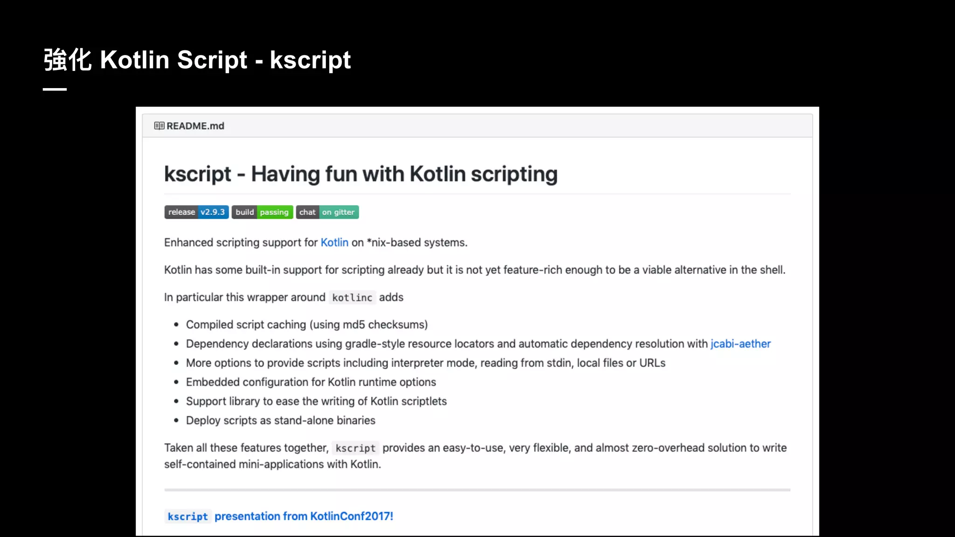The width and height of the screenshot is (955, 537).
Task: Click the Dependency declarations bullet text
Action: coord(447,344)
